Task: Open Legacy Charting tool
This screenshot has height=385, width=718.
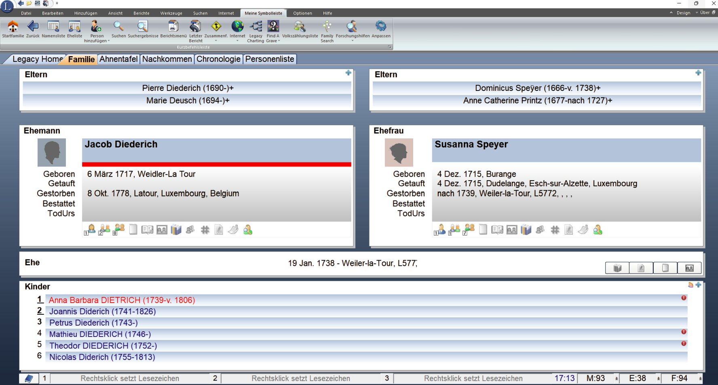Action: coord(256,27)
